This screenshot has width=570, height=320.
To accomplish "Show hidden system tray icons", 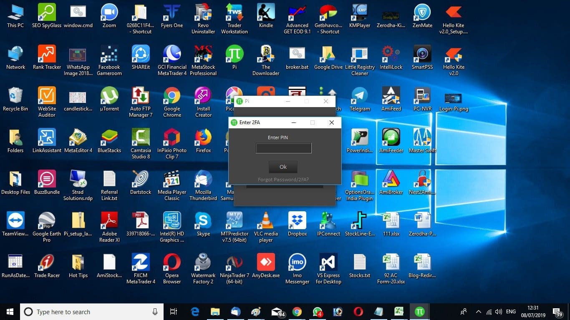I will coord(478,312).
